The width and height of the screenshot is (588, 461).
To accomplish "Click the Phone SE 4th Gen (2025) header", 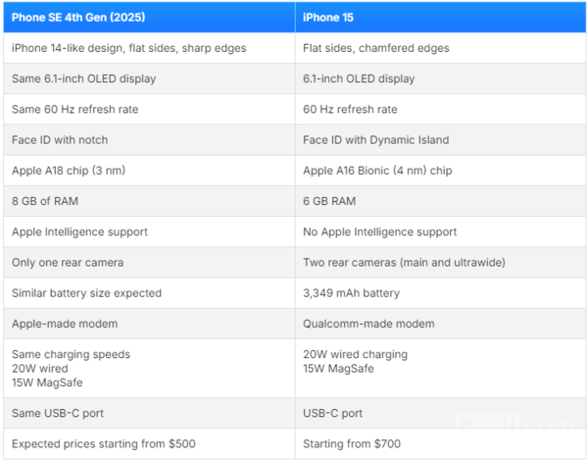I will coord(149,18).
